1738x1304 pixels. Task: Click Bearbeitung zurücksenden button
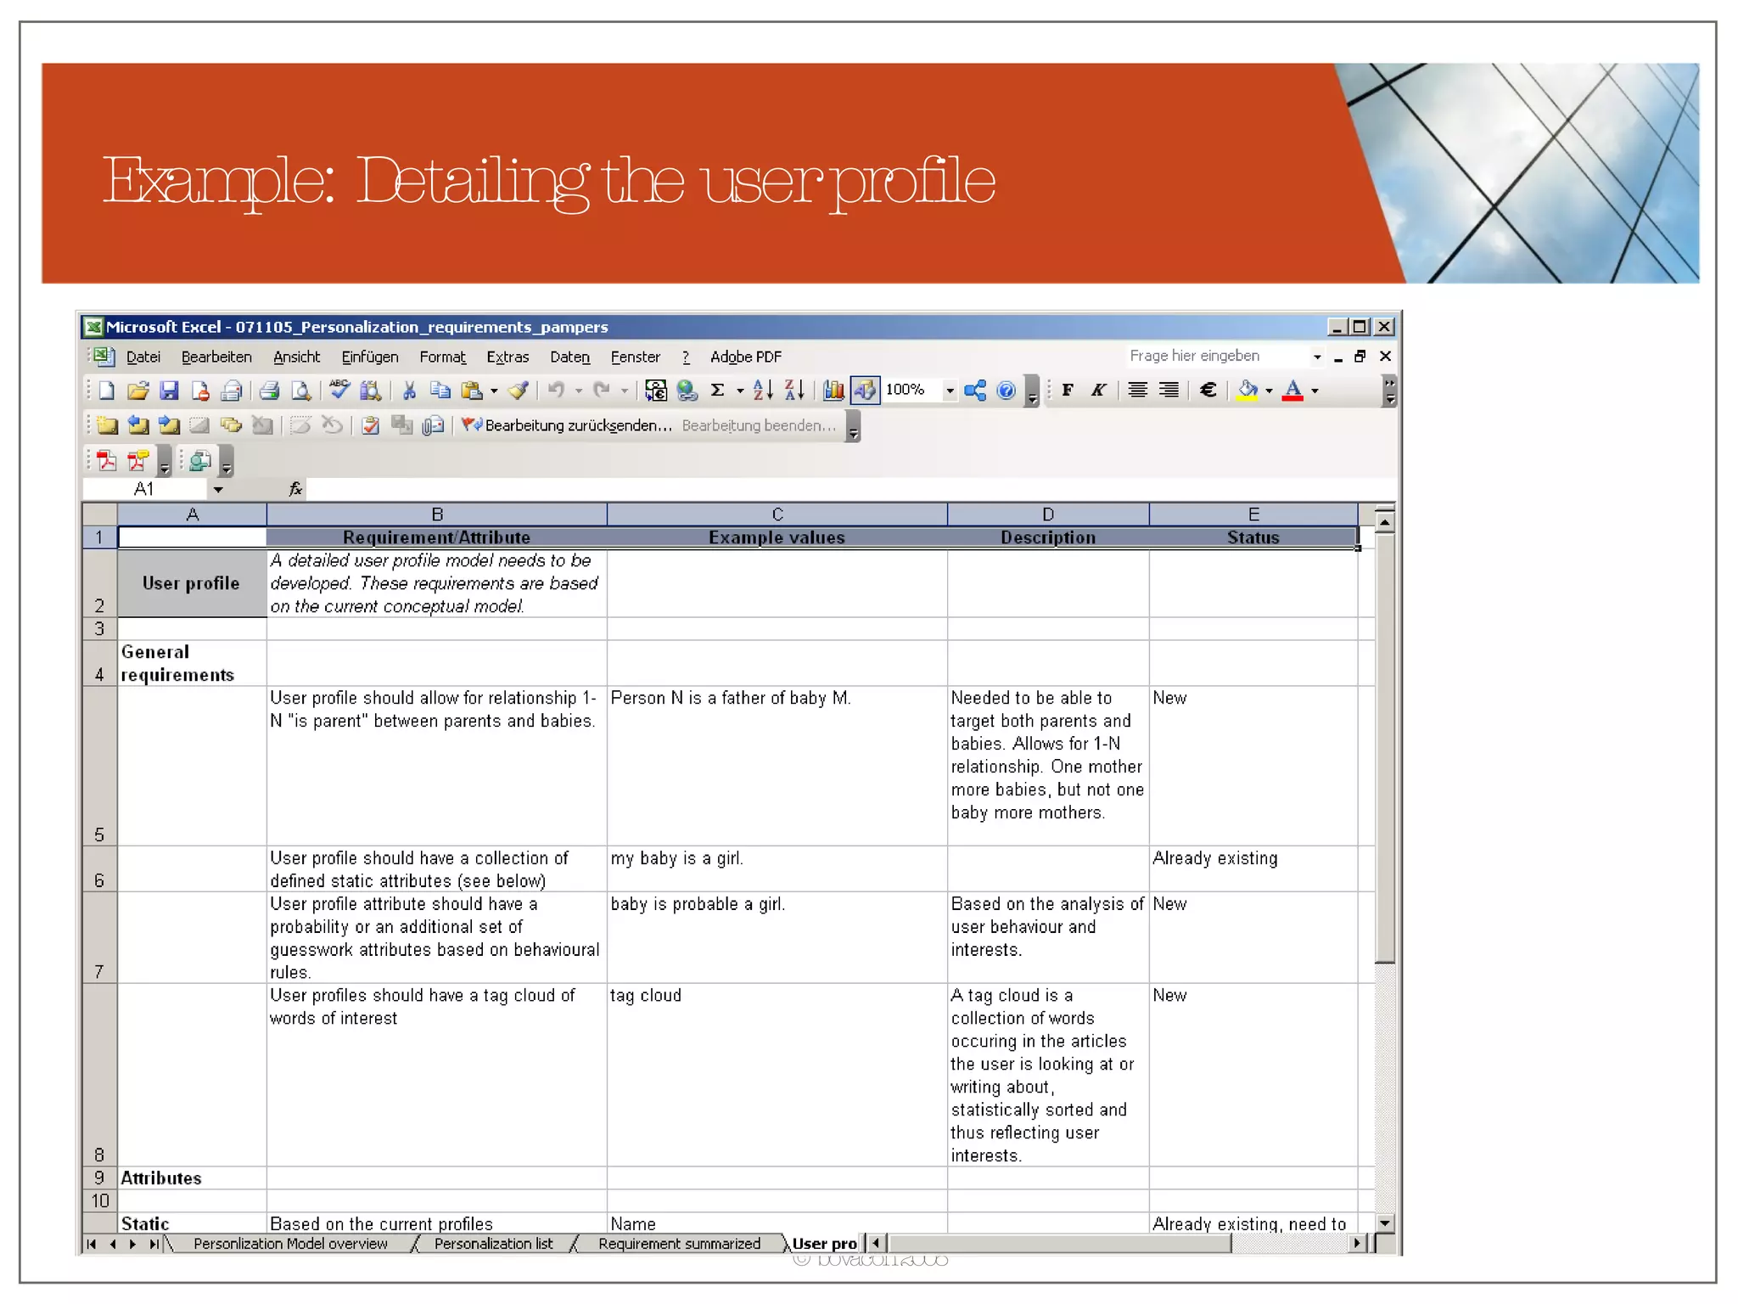(567, 425)
